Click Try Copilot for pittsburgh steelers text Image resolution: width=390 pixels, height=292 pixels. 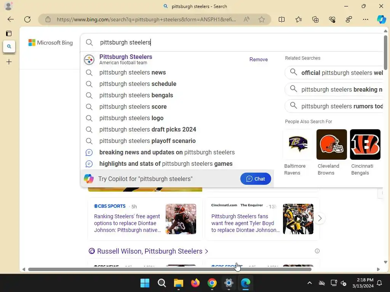pyautogui.click(x=145, y=179)
